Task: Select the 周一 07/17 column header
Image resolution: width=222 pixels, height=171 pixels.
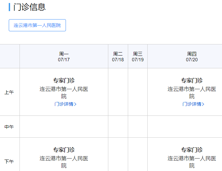Action: tap(64, 57)
